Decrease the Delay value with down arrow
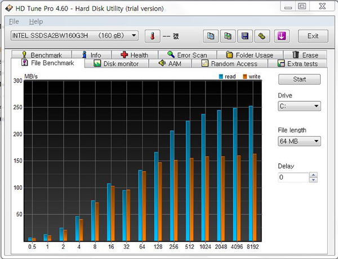Viewport: 338px width, 259px height. point(313,180)
